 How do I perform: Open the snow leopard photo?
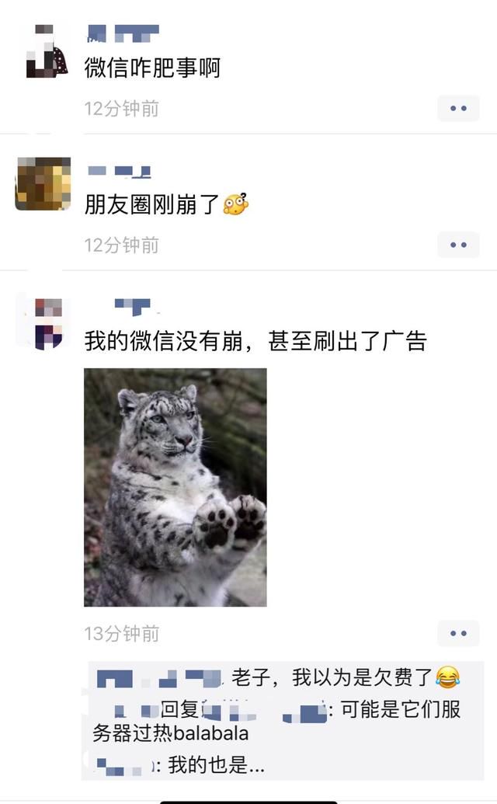click(176, 487)
